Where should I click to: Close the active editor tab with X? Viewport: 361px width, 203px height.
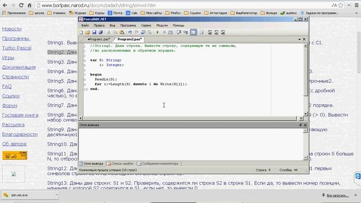(x=304, y=39)
